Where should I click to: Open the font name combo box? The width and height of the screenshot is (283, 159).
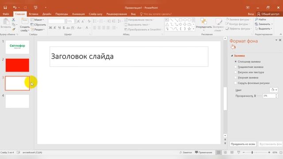point(57,21)
